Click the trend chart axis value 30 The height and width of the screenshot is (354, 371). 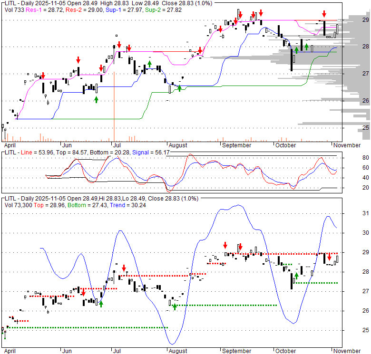tap(366, 233)
